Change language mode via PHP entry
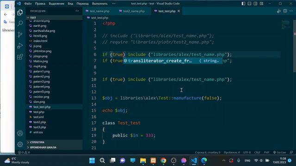The width and height of the screenshot is (296, 166). [x=266, y=153]
